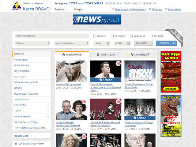Open Версия для слабовидящих link

130,9
